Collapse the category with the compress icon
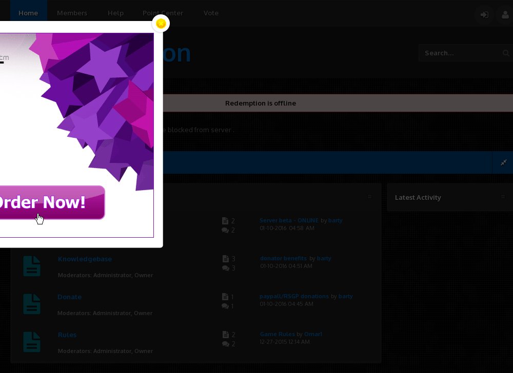The width and height of the screenshot is (513, 373). tap(503, 162)
